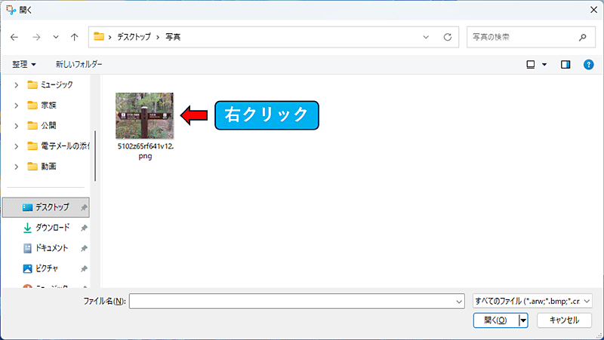Open the Help question mark icon
Viewport: 604px width, 340px height.
click(588, 65)
